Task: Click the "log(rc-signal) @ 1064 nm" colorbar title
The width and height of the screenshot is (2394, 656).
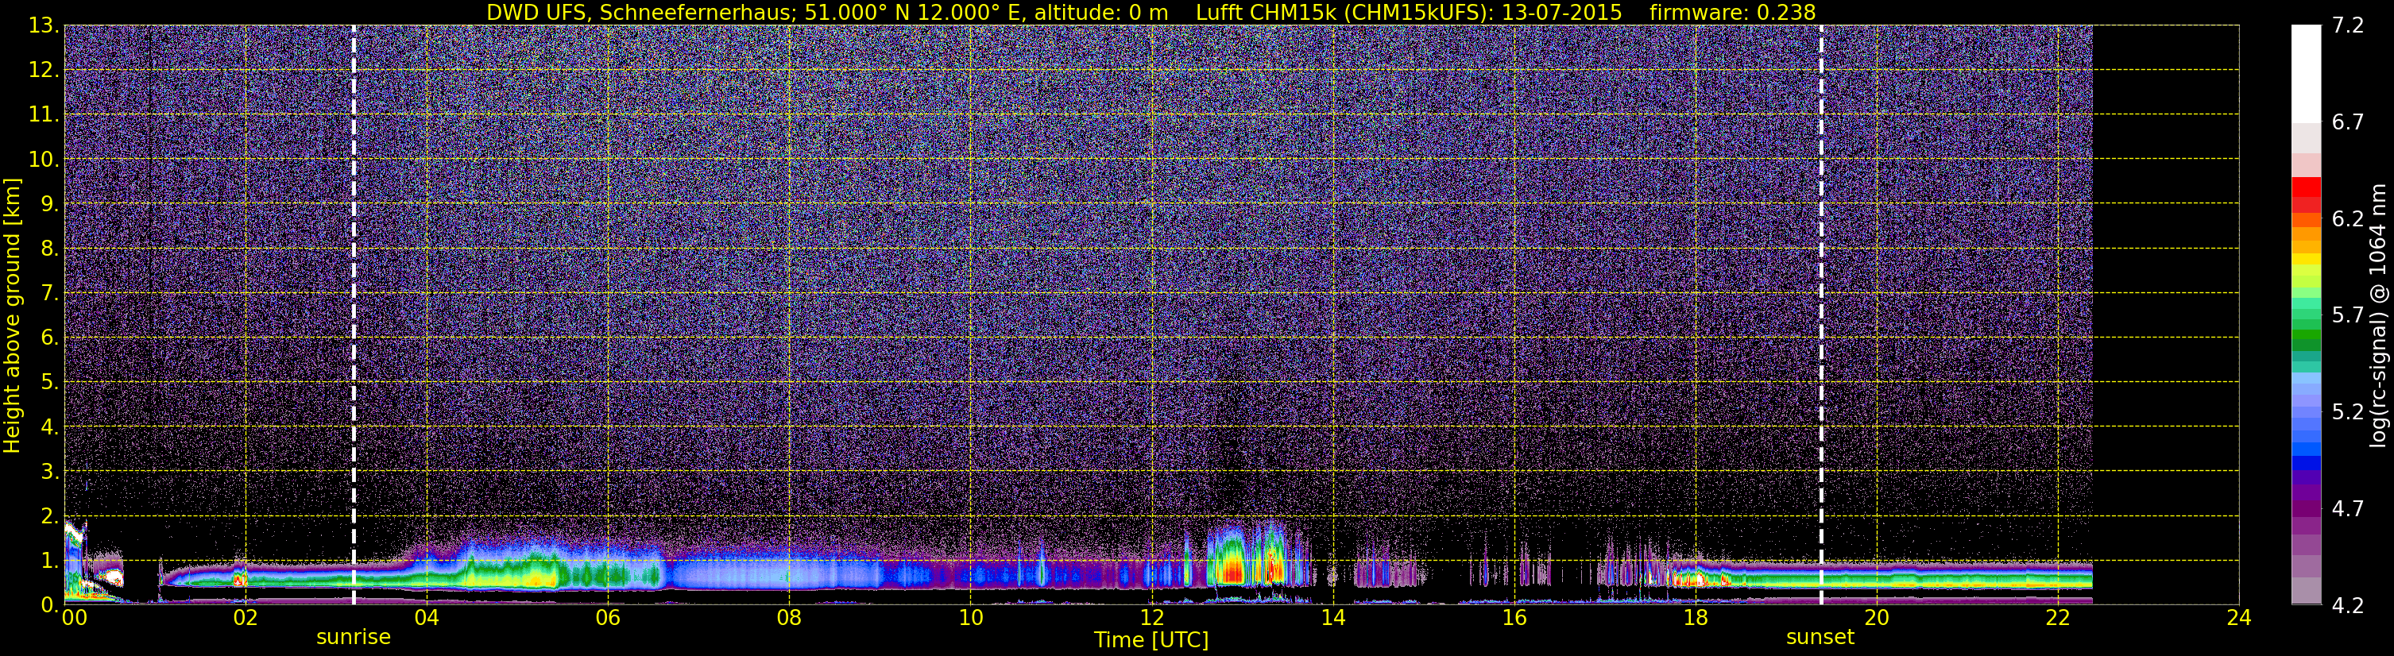Action: click(x=2377, y=315)
